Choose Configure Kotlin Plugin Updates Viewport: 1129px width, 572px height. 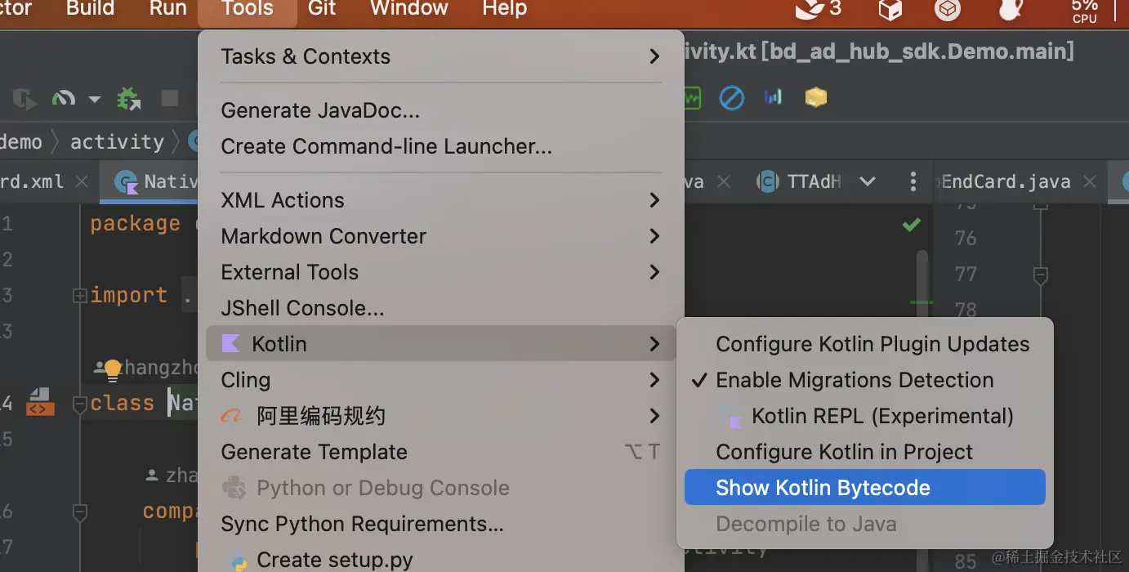865,344
